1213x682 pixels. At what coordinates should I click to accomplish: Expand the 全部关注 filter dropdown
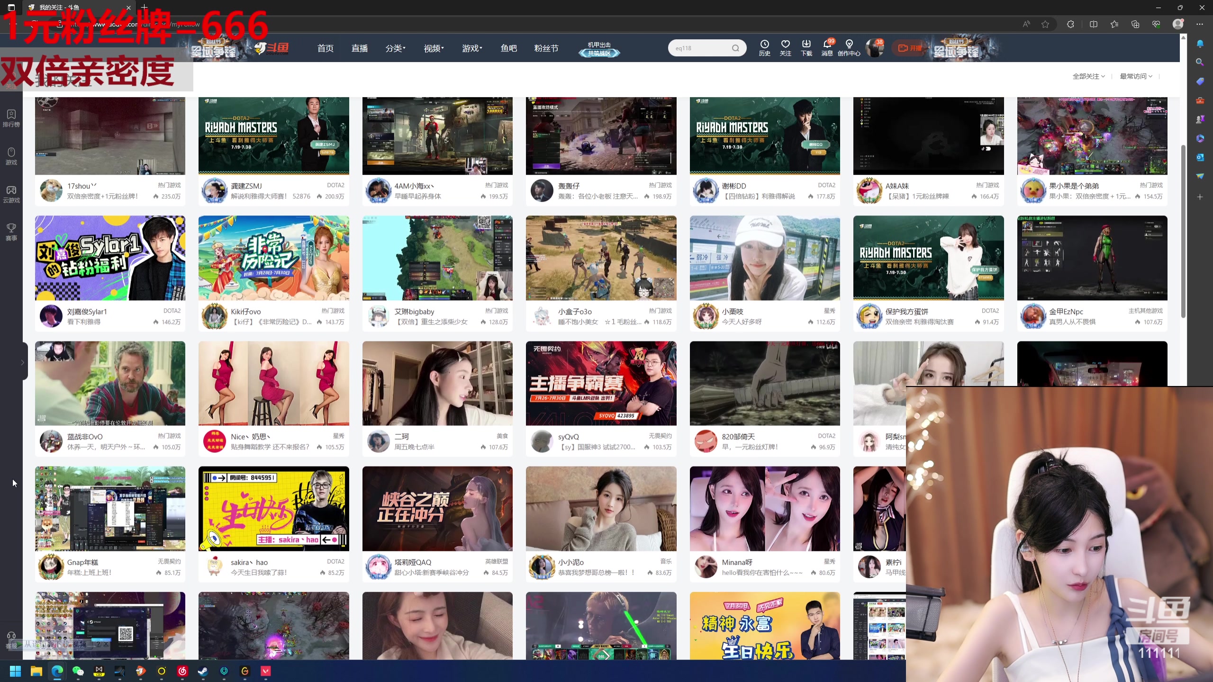click(1088, 76)
